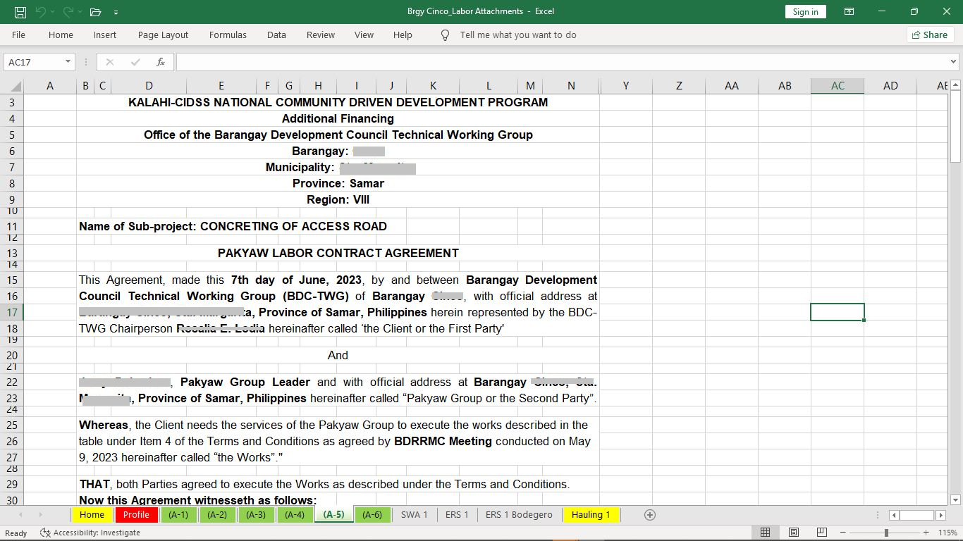Image resolution: width=963 pixels, height=541 pixels.
Task: Open the Formulas ribbon tab
Action: pyautogui.click(x=228, y=35)
